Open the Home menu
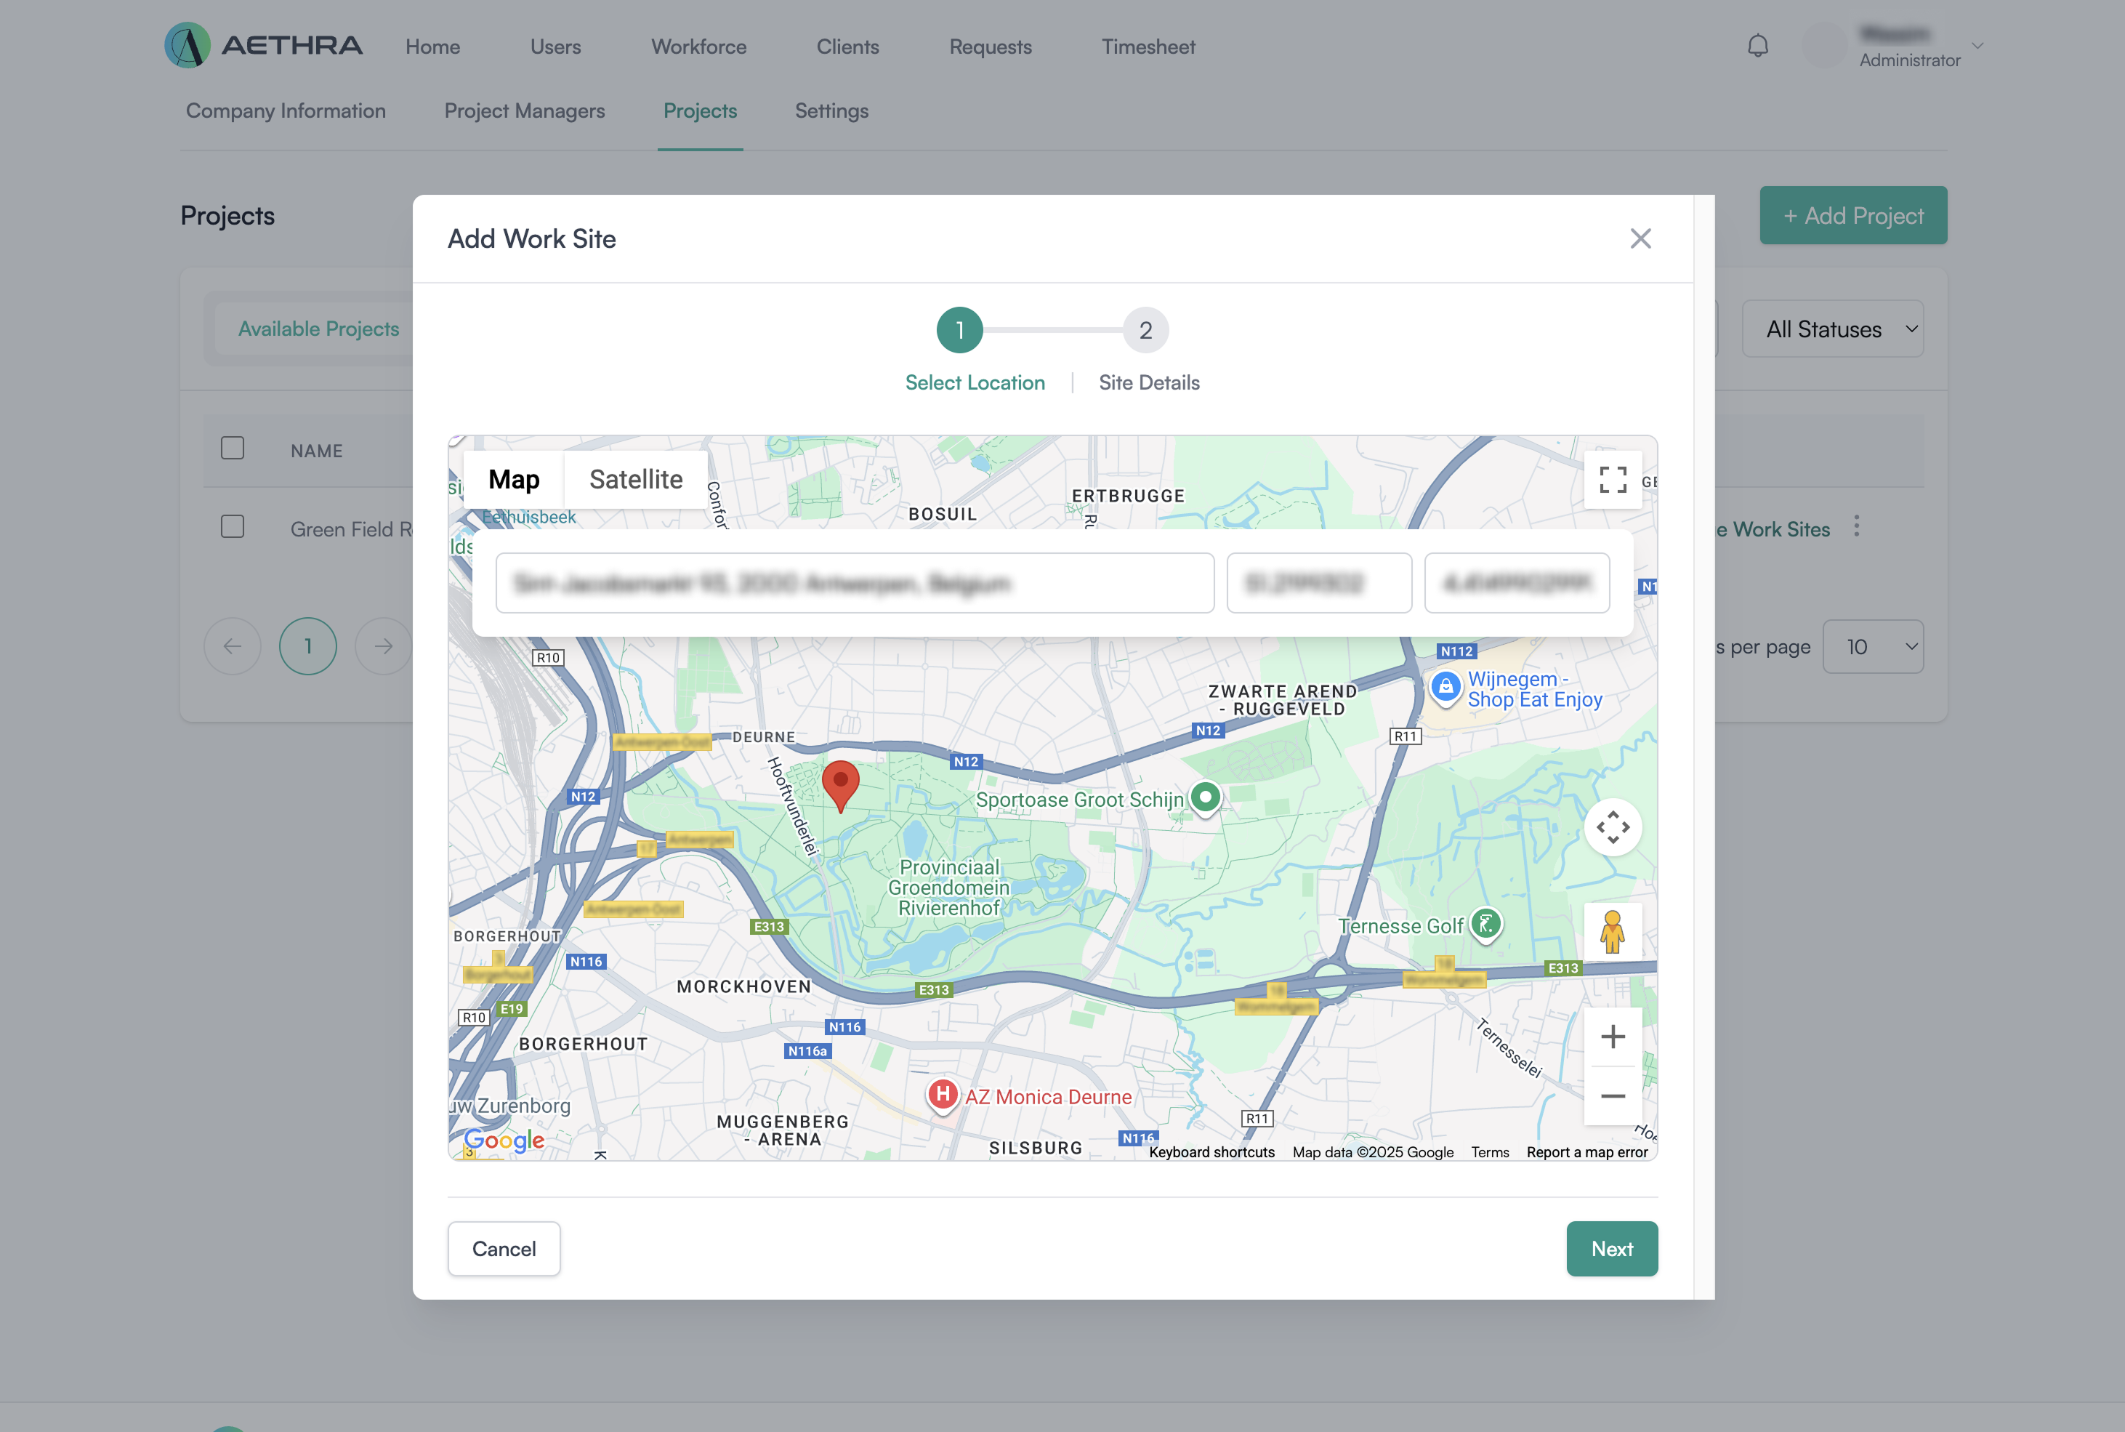Image resolution: width=2125 pixels, height=1432 pixels. coord(432,47)
